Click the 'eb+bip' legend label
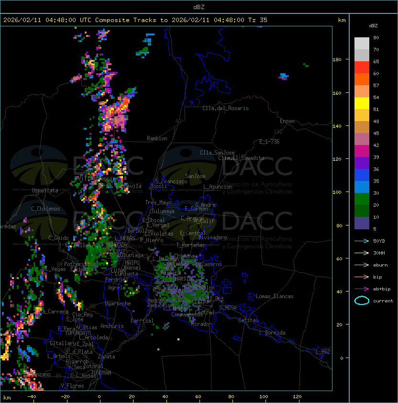This screenshot has height=403, width=398. 382,289
